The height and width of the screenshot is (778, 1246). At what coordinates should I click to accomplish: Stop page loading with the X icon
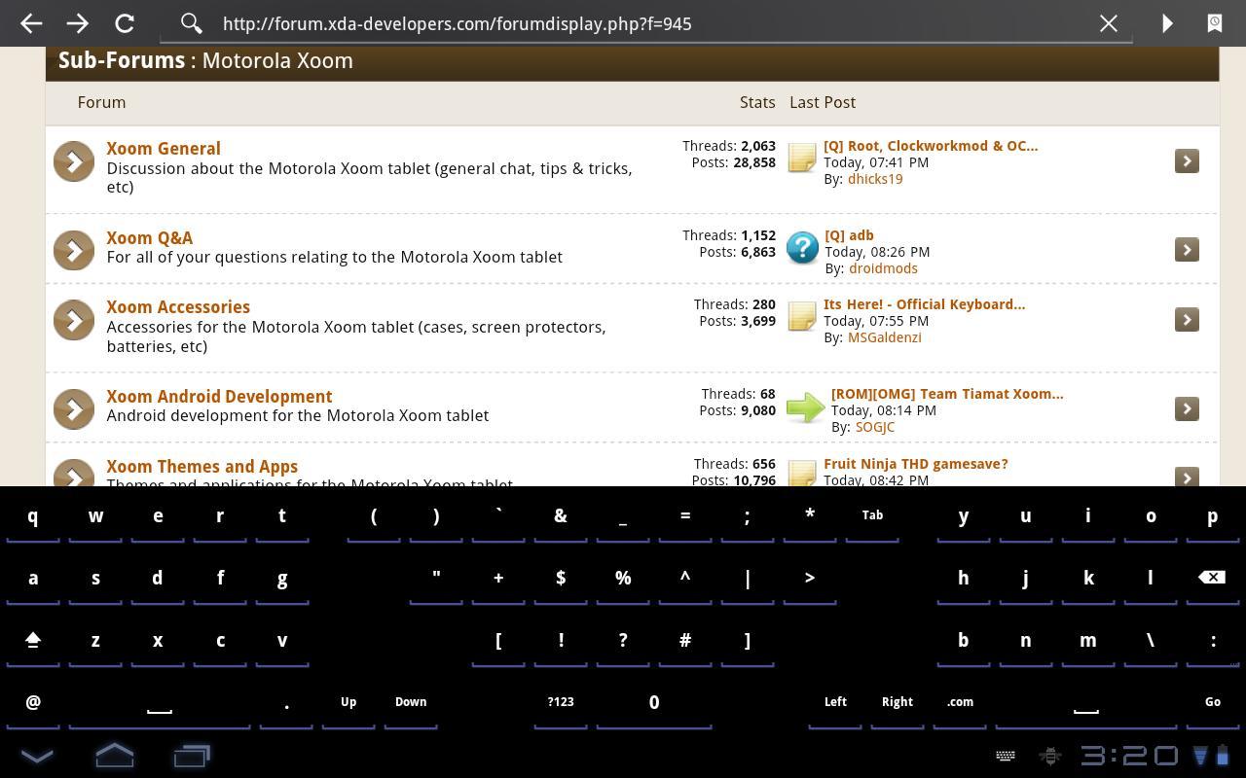1108,23
